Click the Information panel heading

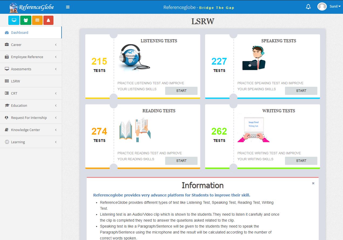pos(203,185)
